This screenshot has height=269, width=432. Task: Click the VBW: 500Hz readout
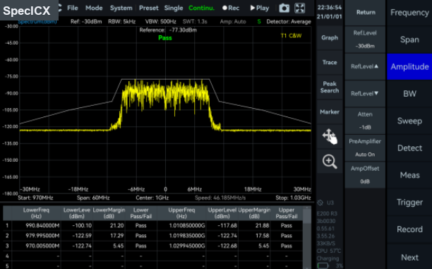click(160, 21)
